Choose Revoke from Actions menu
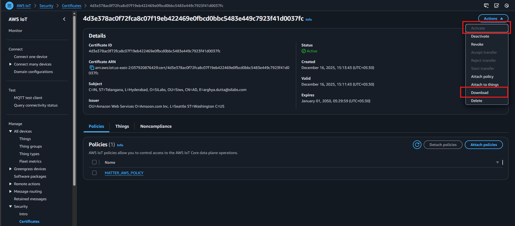515x226 pixels. pos(487,44)
